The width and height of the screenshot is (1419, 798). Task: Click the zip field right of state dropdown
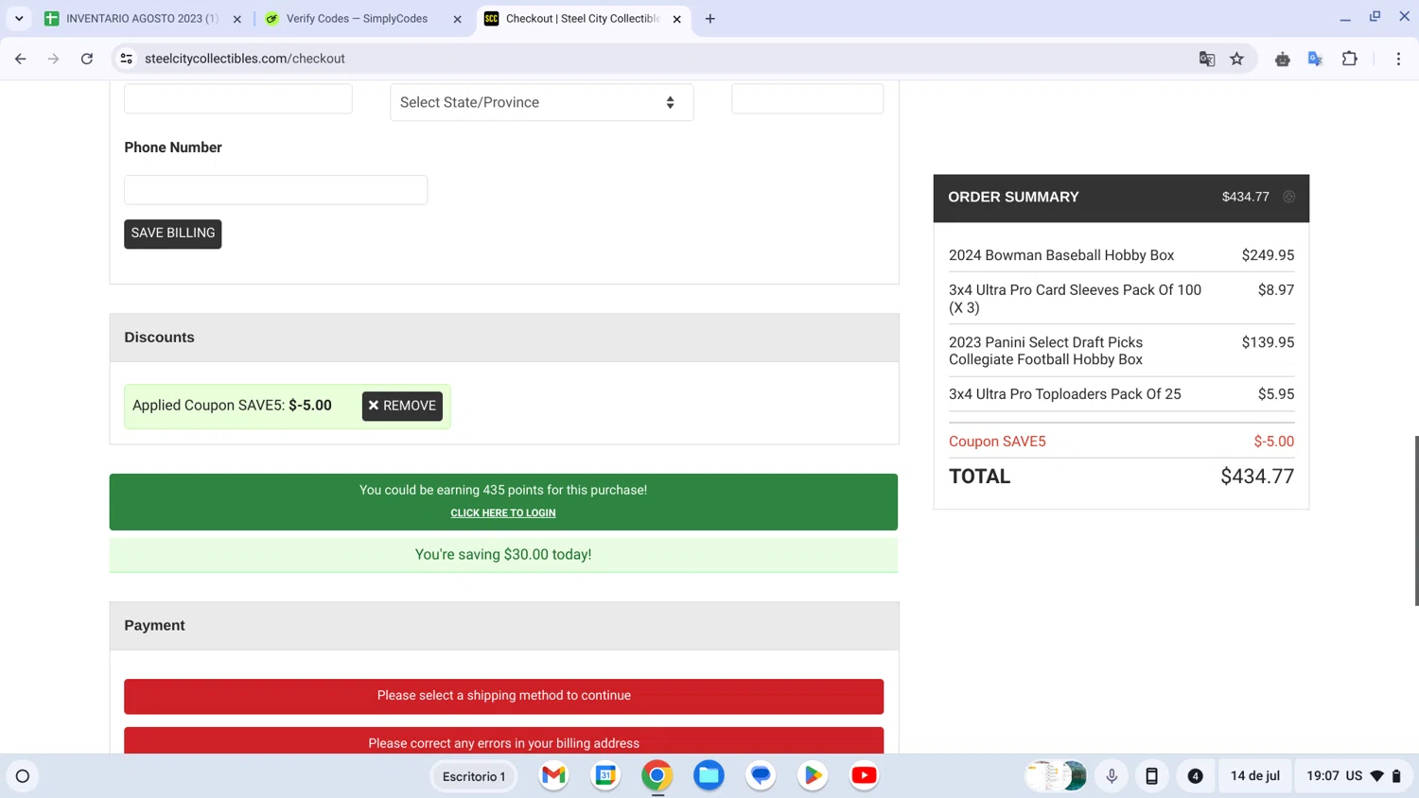(x=807, y=98)
